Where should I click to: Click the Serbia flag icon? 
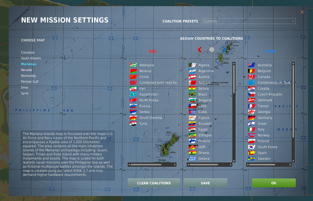(133, 112)
